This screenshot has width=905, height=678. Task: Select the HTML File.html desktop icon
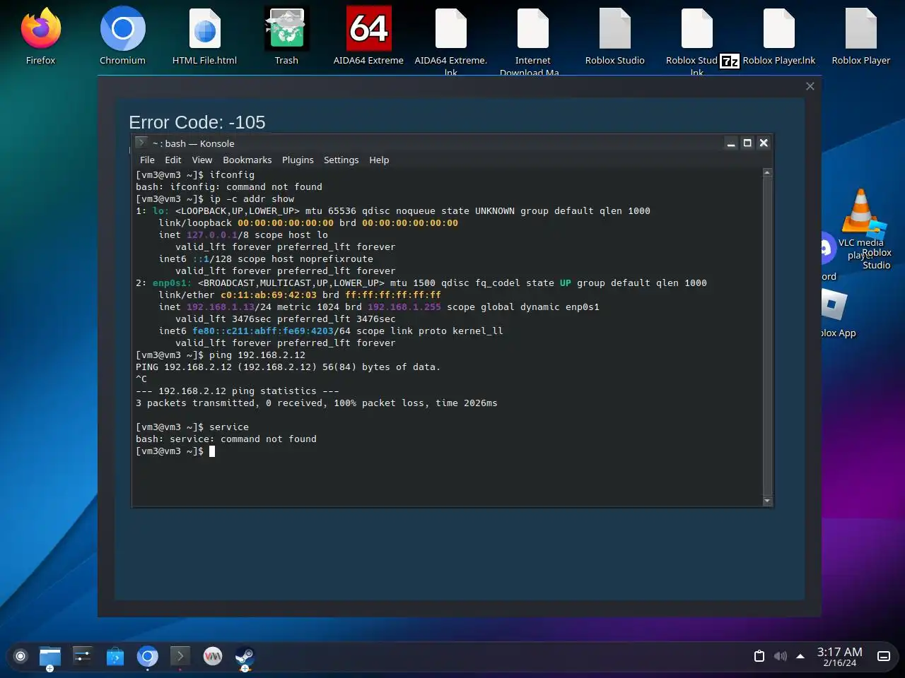click(x=204, y=37)
